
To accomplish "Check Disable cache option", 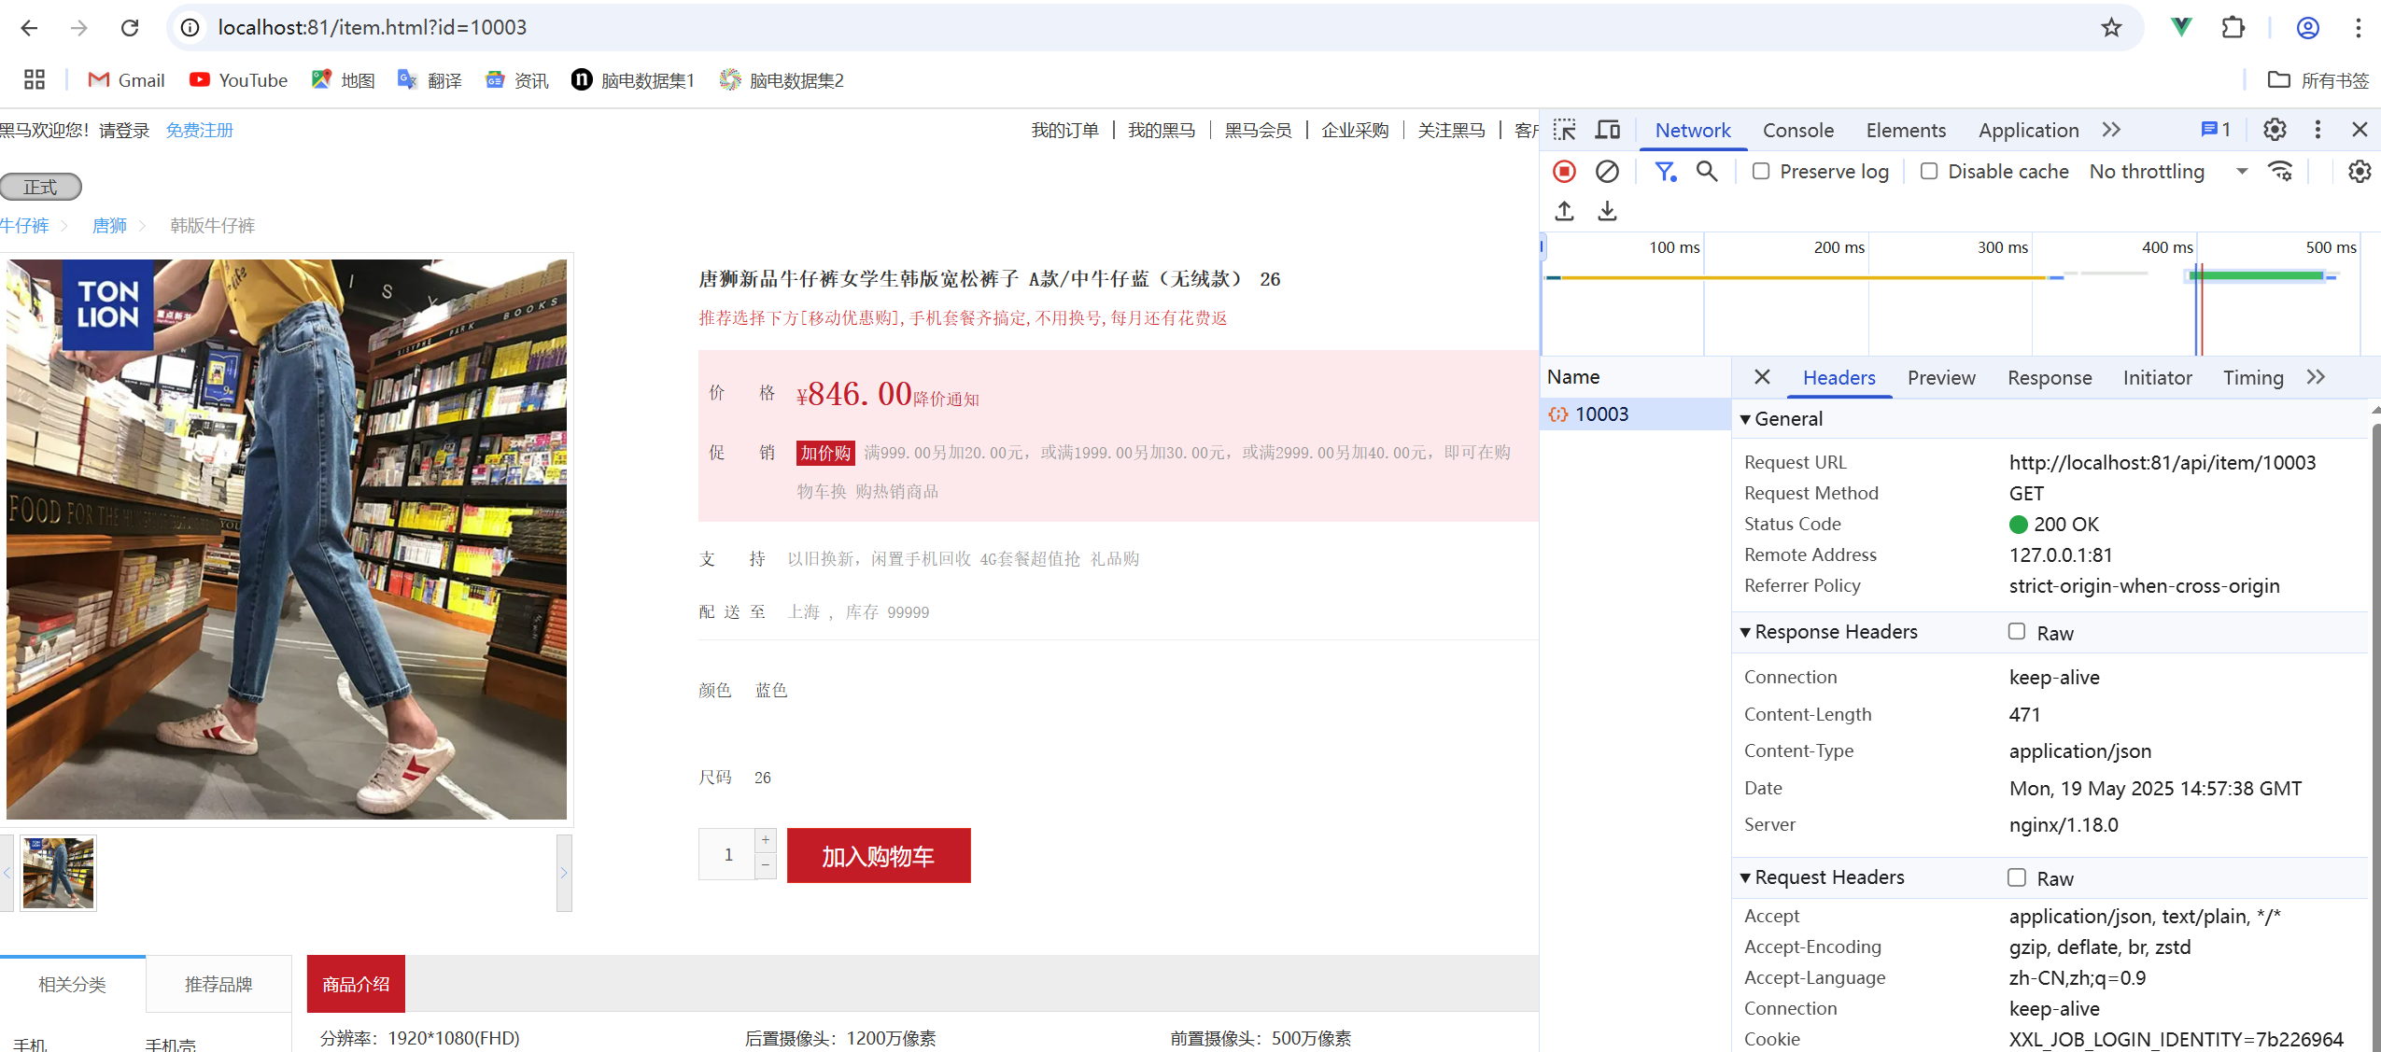I will click(x=1929, y=172).
